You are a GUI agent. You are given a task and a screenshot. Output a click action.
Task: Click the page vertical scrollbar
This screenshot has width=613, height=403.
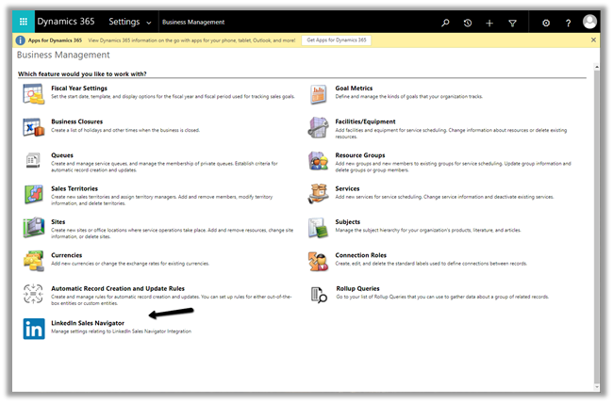click(594, 226)
